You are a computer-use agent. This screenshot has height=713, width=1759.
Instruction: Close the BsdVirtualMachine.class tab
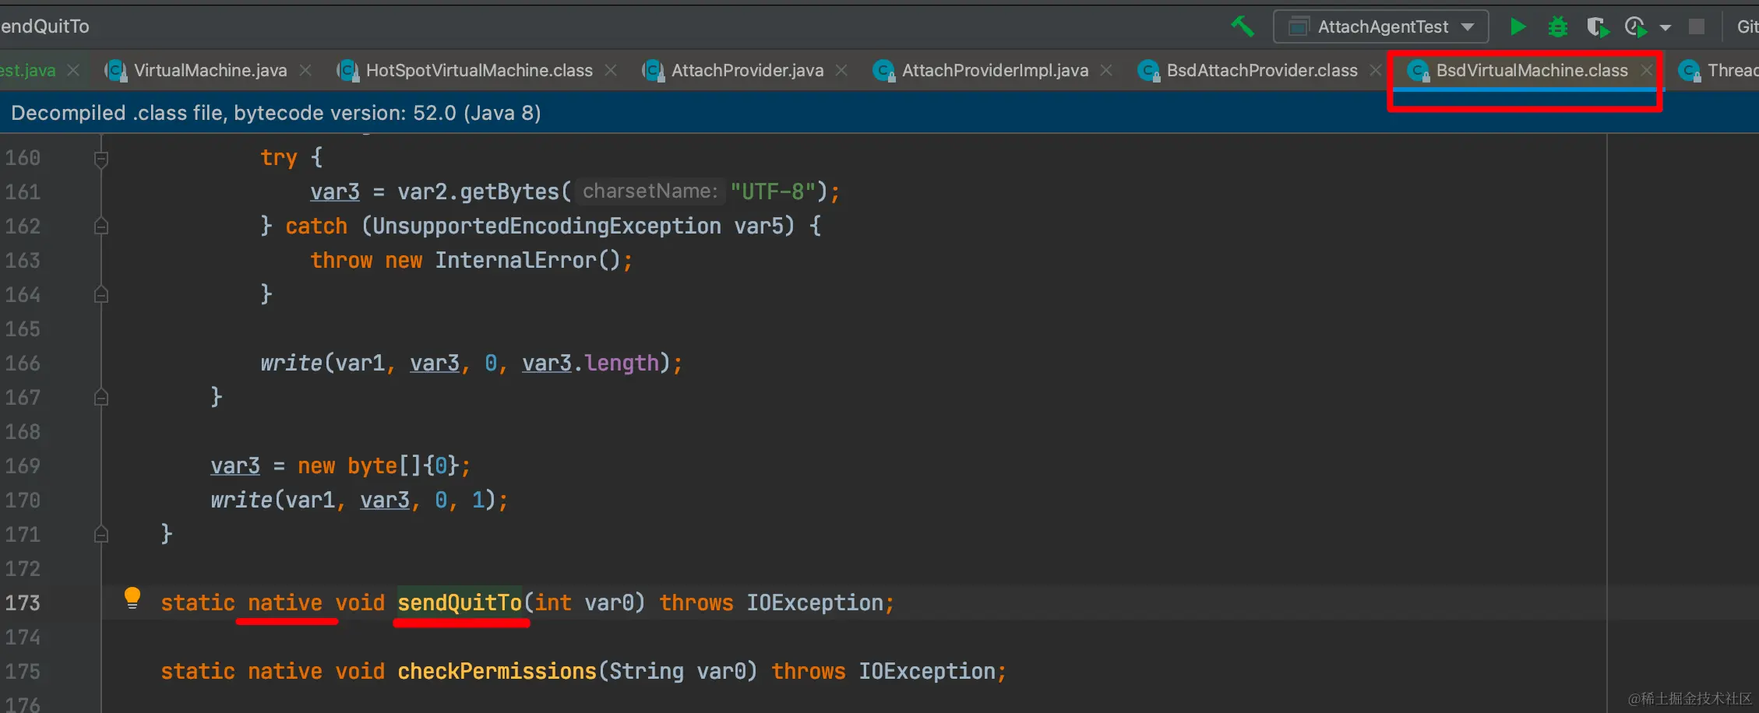[x=1647, y=70]
